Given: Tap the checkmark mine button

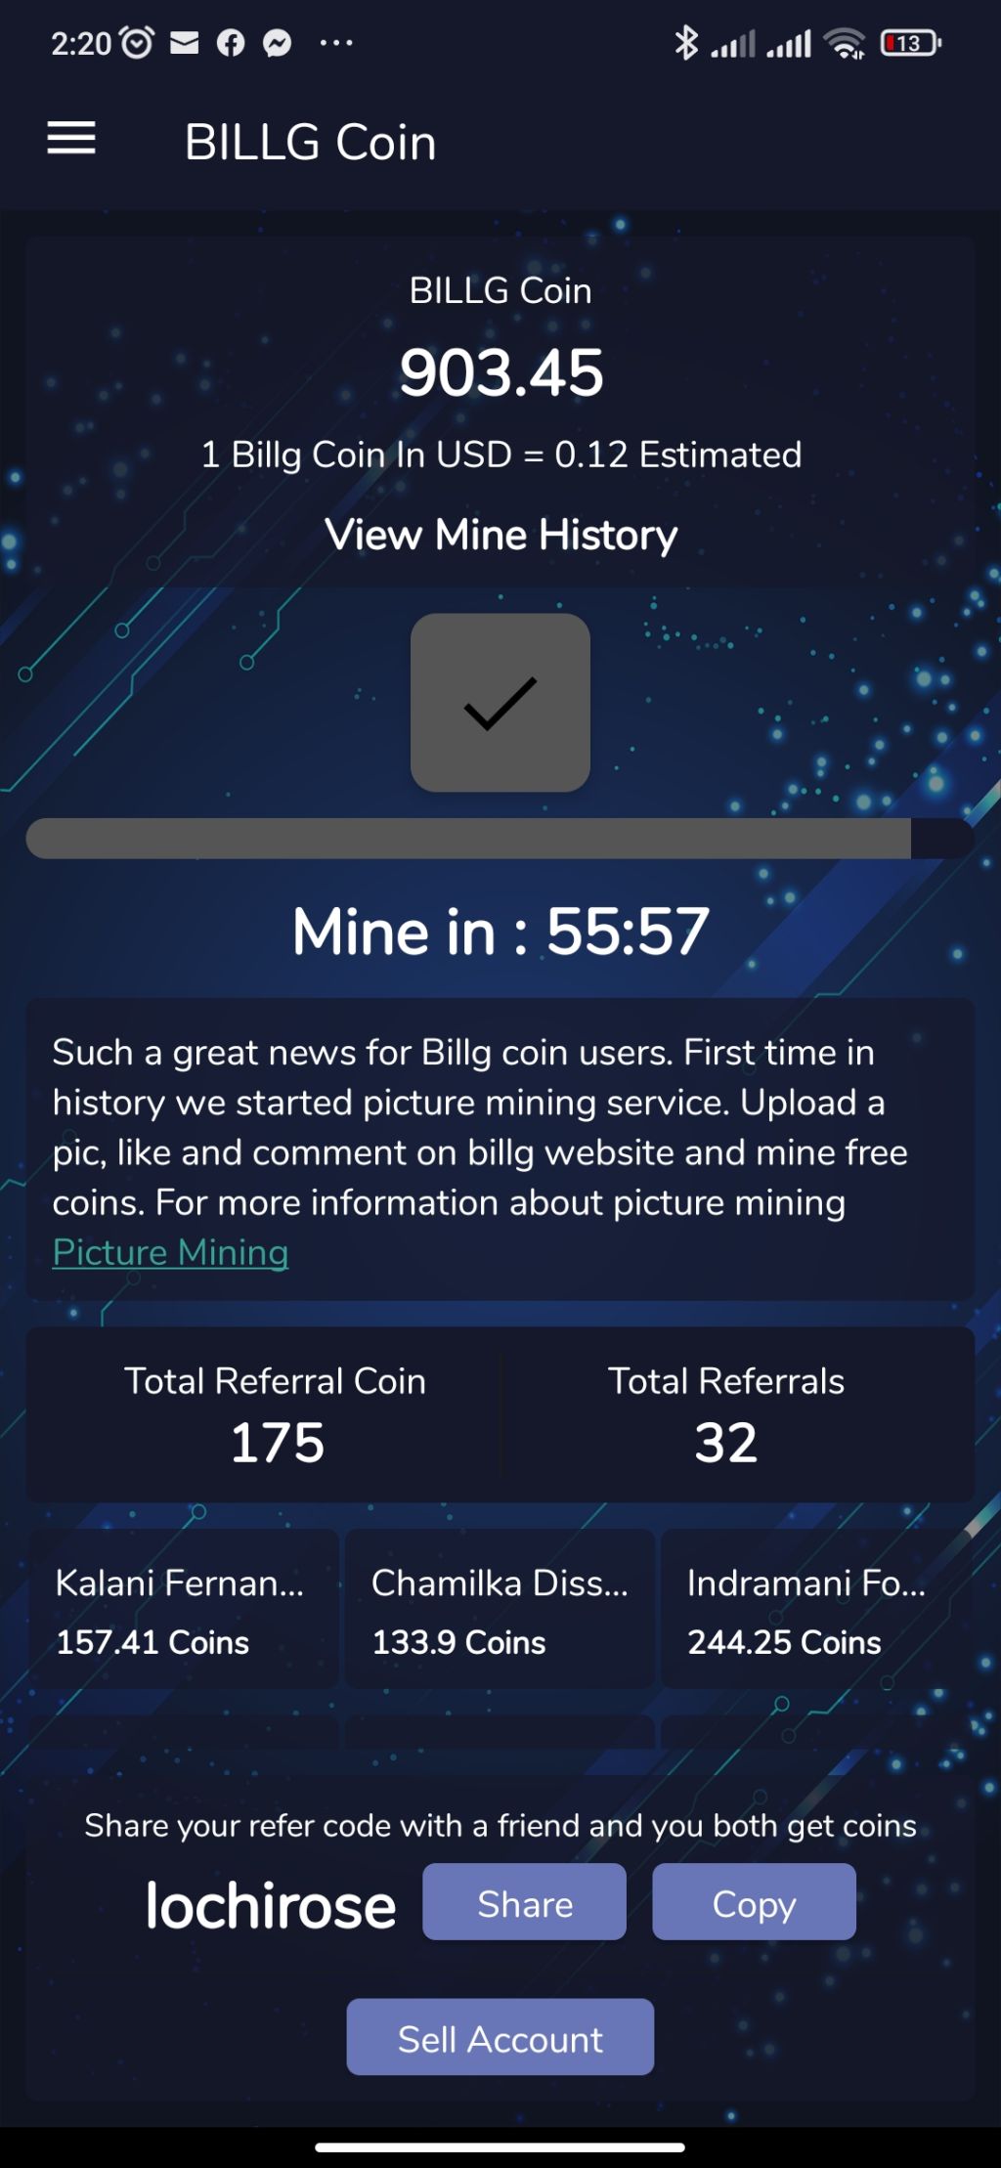Looking at the screenshot, I should [x=500, y=703].
